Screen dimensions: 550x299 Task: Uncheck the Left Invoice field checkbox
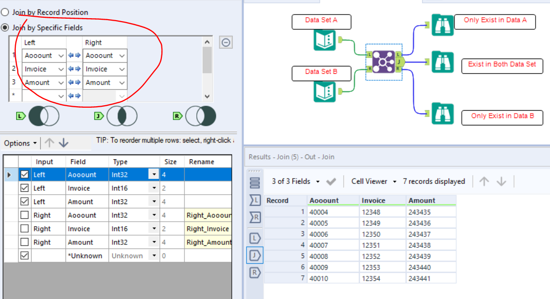[x=24, y=188]
